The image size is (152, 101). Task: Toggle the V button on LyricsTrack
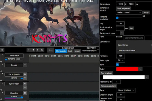(25, 88)
